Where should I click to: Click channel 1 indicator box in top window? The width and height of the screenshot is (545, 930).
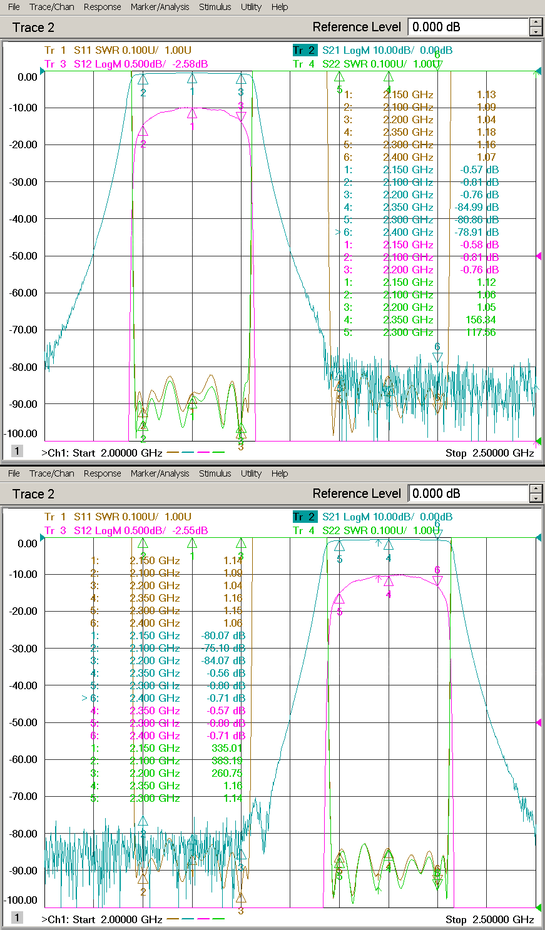pyautogui.click(x=17, y=451)
